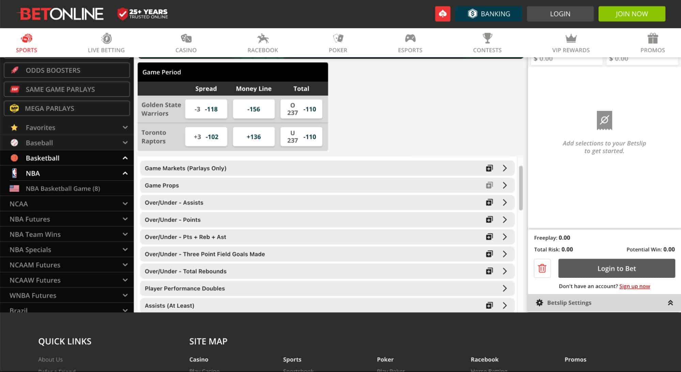Clear the betslip with the trash icon

pos(542,268)
